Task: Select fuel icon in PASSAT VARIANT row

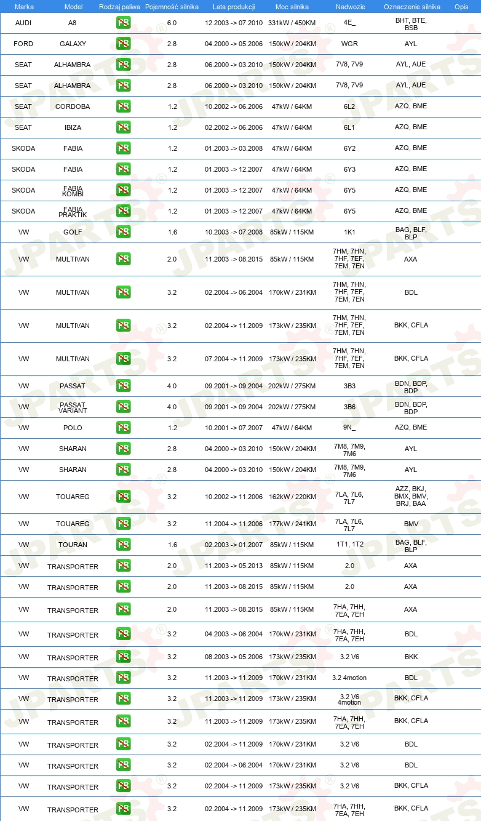Action: [x=123, y=407]
